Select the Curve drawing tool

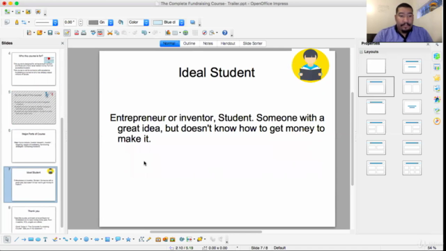tap(55, 240)
